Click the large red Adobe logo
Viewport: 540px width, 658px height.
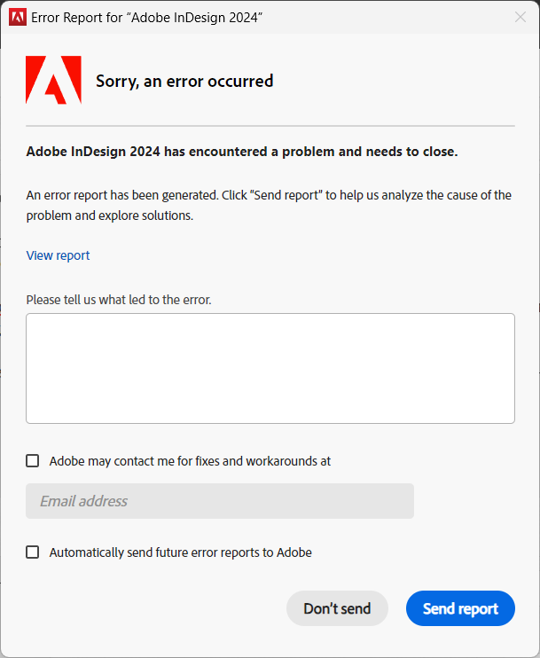54,80
